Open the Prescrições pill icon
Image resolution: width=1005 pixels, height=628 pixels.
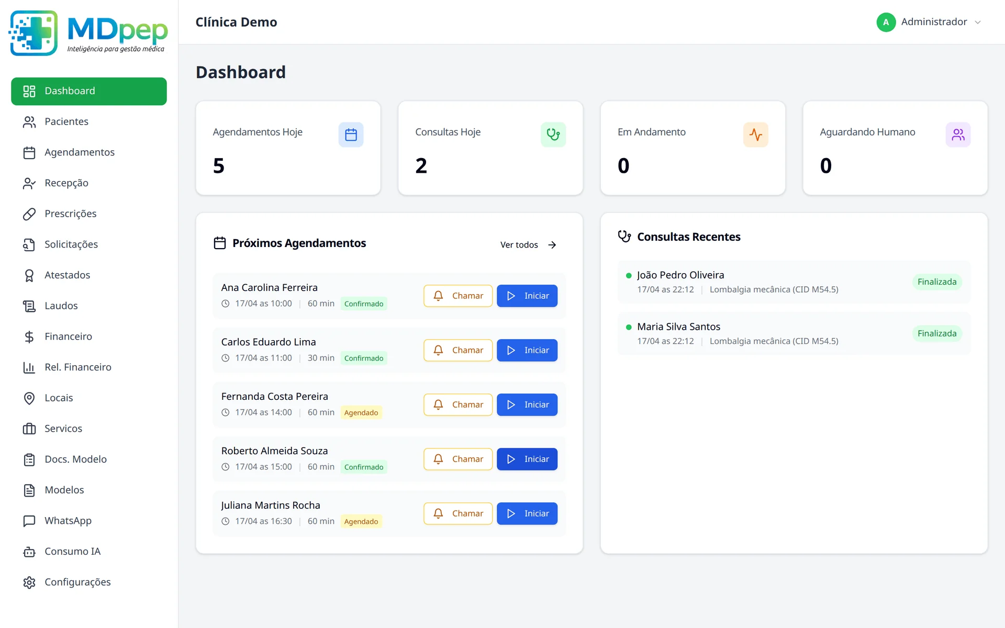[30, 214]
